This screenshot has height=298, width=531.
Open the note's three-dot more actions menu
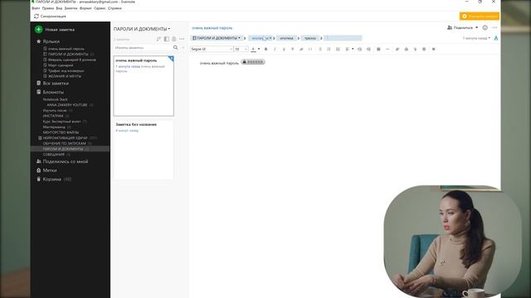click(x=494, y=27)
